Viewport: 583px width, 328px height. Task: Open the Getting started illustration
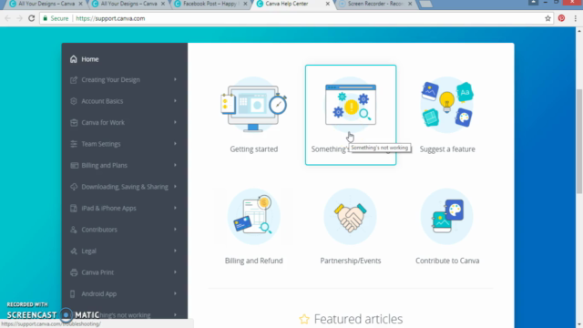pos(254,106)
